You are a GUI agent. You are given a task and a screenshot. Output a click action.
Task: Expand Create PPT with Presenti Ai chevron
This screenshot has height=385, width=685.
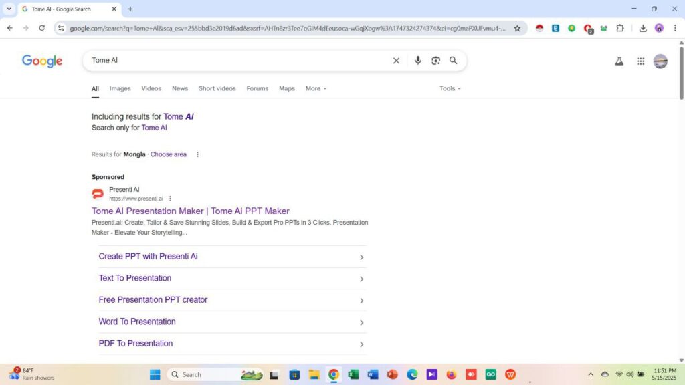tap(361, 257)
